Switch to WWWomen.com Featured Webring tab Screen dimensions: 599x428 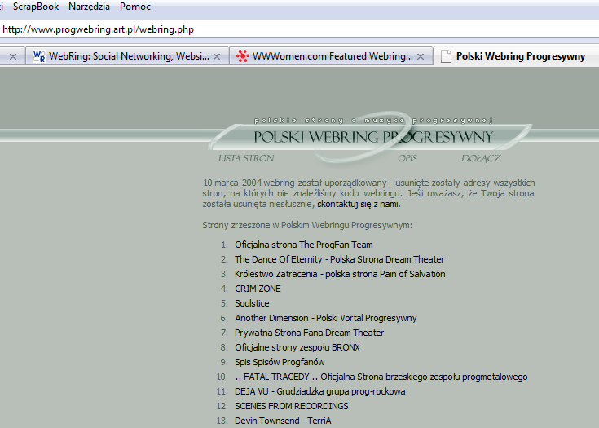[332, 56]
